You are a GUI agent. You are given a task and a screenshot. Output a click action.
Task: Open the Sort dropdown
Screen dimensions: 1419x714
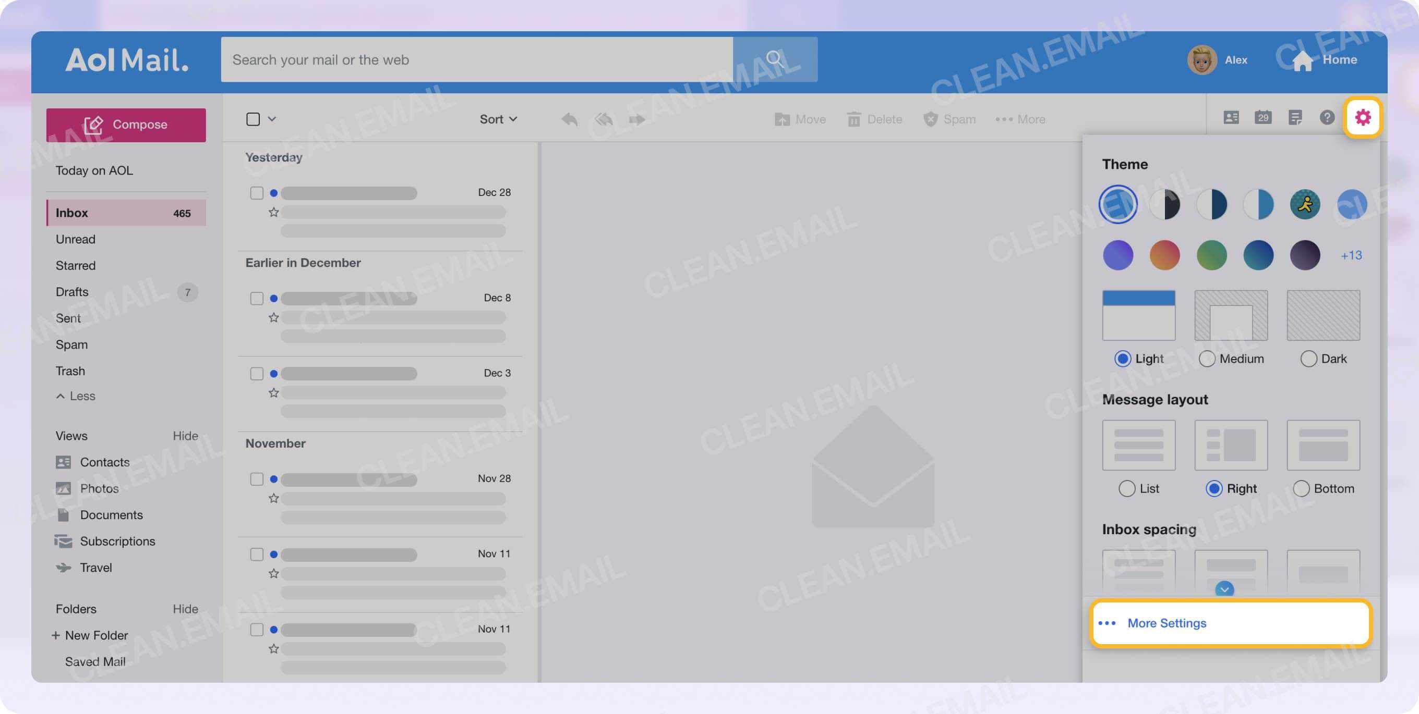pyautogui.click(x=497, y=118)
